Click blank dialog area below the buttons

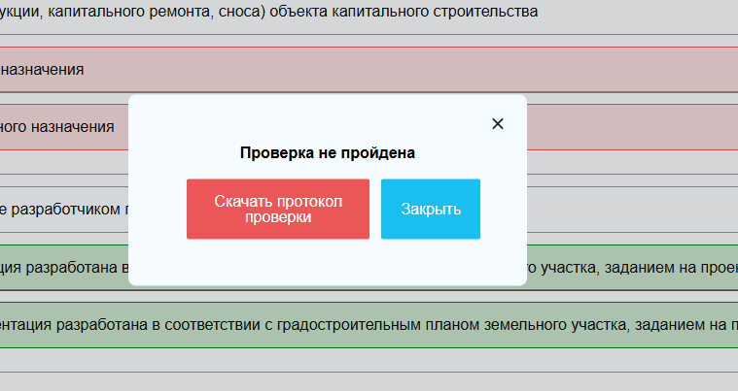pyautogui.click(x=328, y=262)
